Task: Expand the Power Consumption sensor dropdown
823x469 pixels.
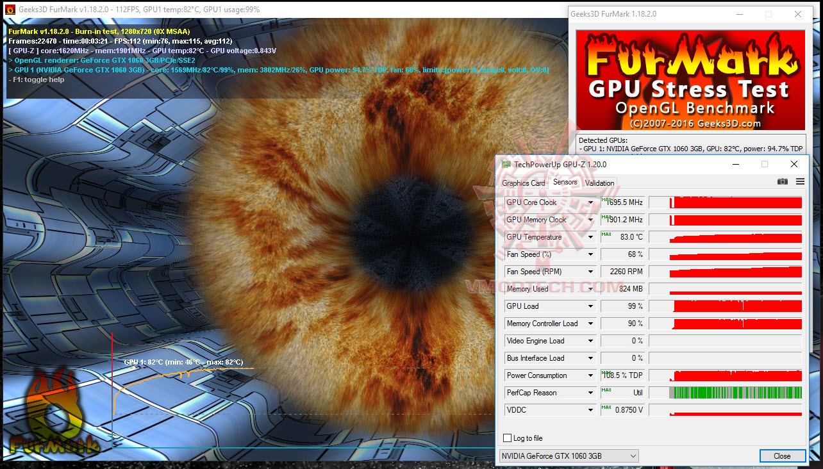Action: [591, 375]
